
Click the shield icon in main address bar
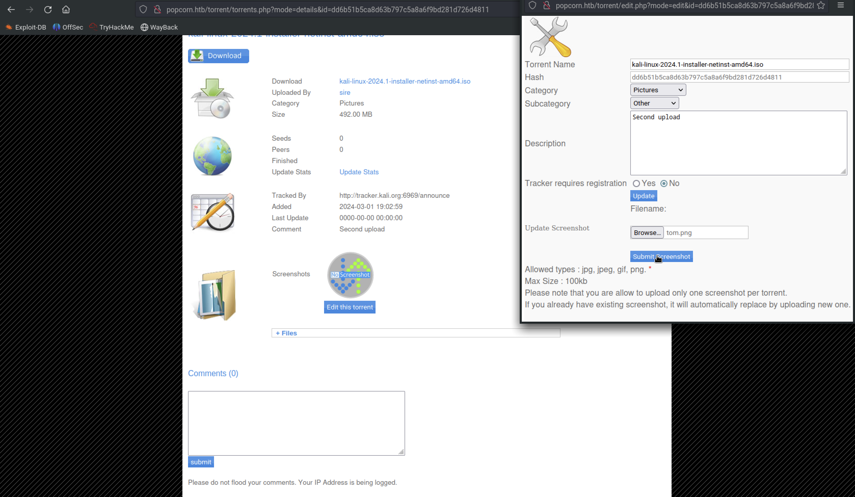[143, 9]
